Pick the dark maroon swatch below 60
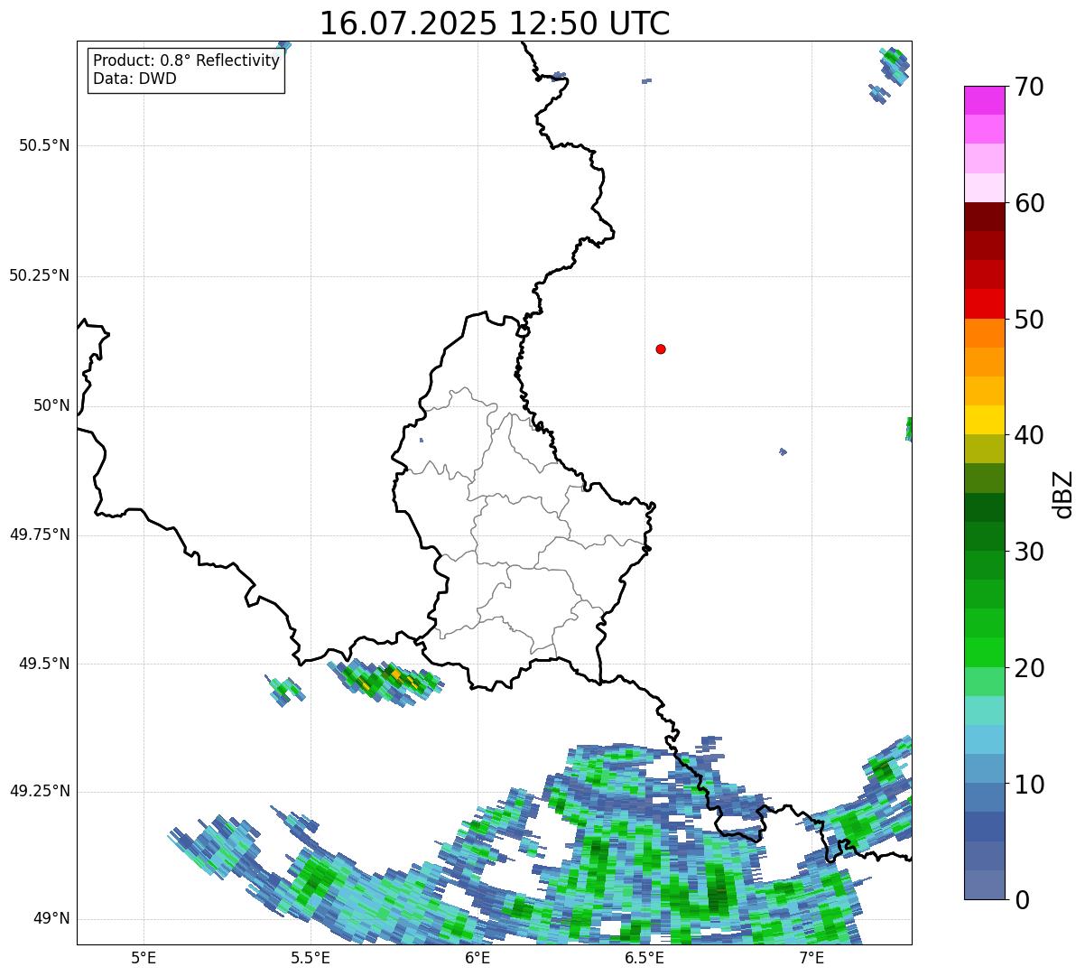This screenshot has height=976, width=1085. pyautogui.click(x=984, y=217)
